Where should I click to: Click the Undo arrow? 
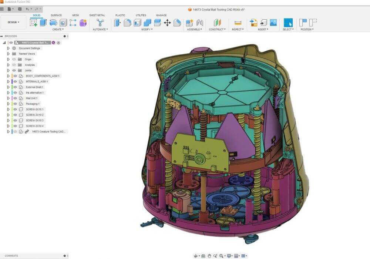coord(27,9)
